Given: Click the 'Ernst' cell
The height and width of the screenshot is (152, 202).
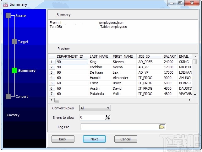Looking at the screenshot, I should (100, 83).
